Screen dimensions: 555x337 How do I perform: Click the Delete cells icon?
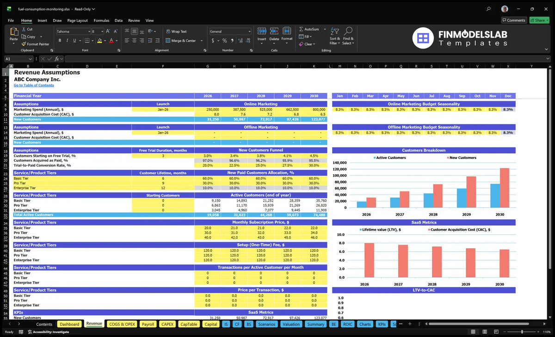pyautogui.click(x=274, y=31)
